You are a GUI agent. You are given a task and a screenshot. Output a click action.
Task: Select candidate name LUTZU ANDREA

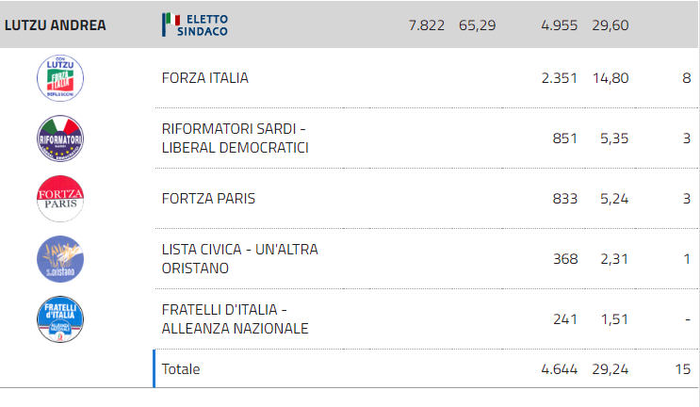click(x=56, y=25)
